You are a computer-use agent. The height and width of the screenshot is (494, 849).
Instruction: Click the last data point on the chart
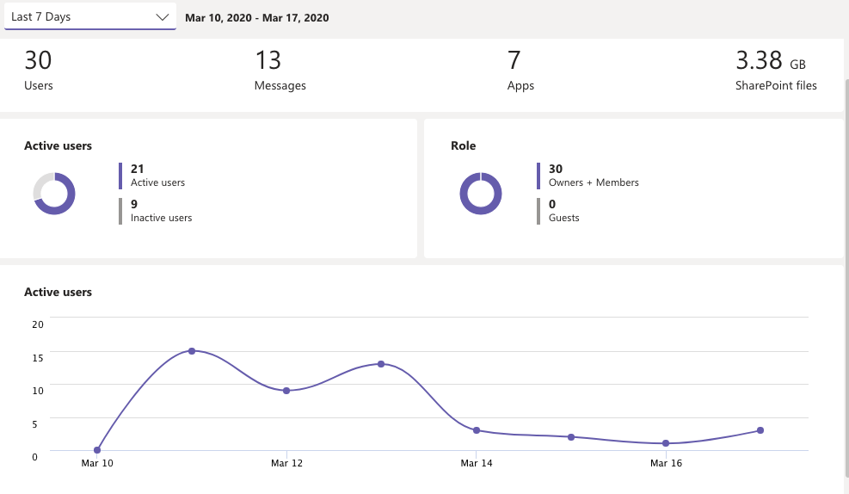click(x=760, y=430)
